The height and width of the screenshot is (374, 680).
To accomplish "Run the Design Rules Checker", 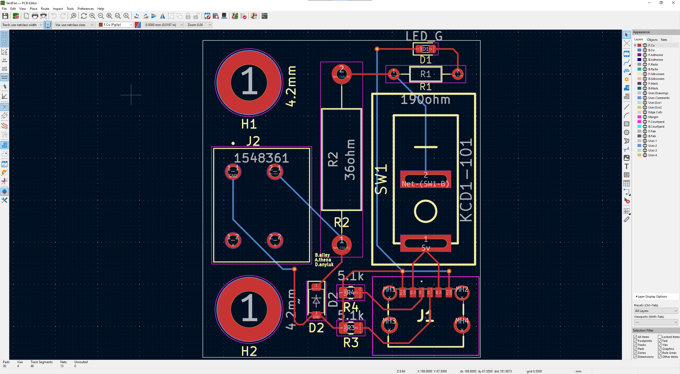I will (x=244, y=16).
